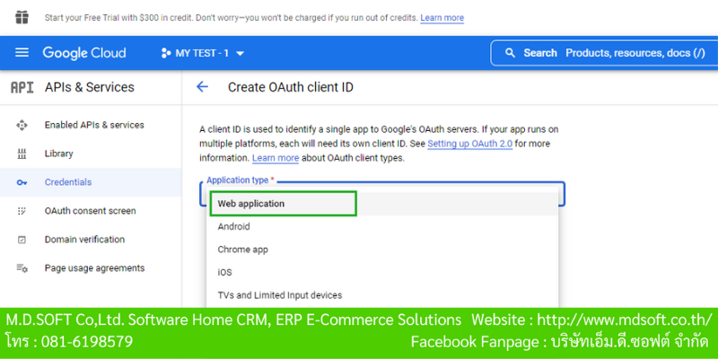718x359 pixels.
Task: Select Android application type
Action: (x=382, y=227)
